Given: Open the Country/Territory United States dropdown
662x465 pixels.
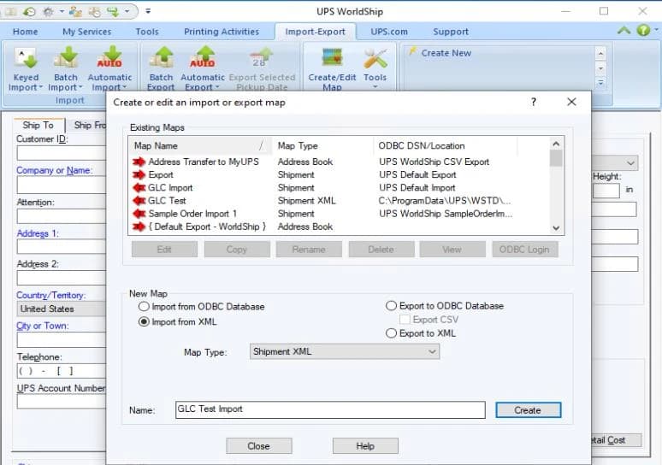Looking at the screenshot, I should (62, 309).
